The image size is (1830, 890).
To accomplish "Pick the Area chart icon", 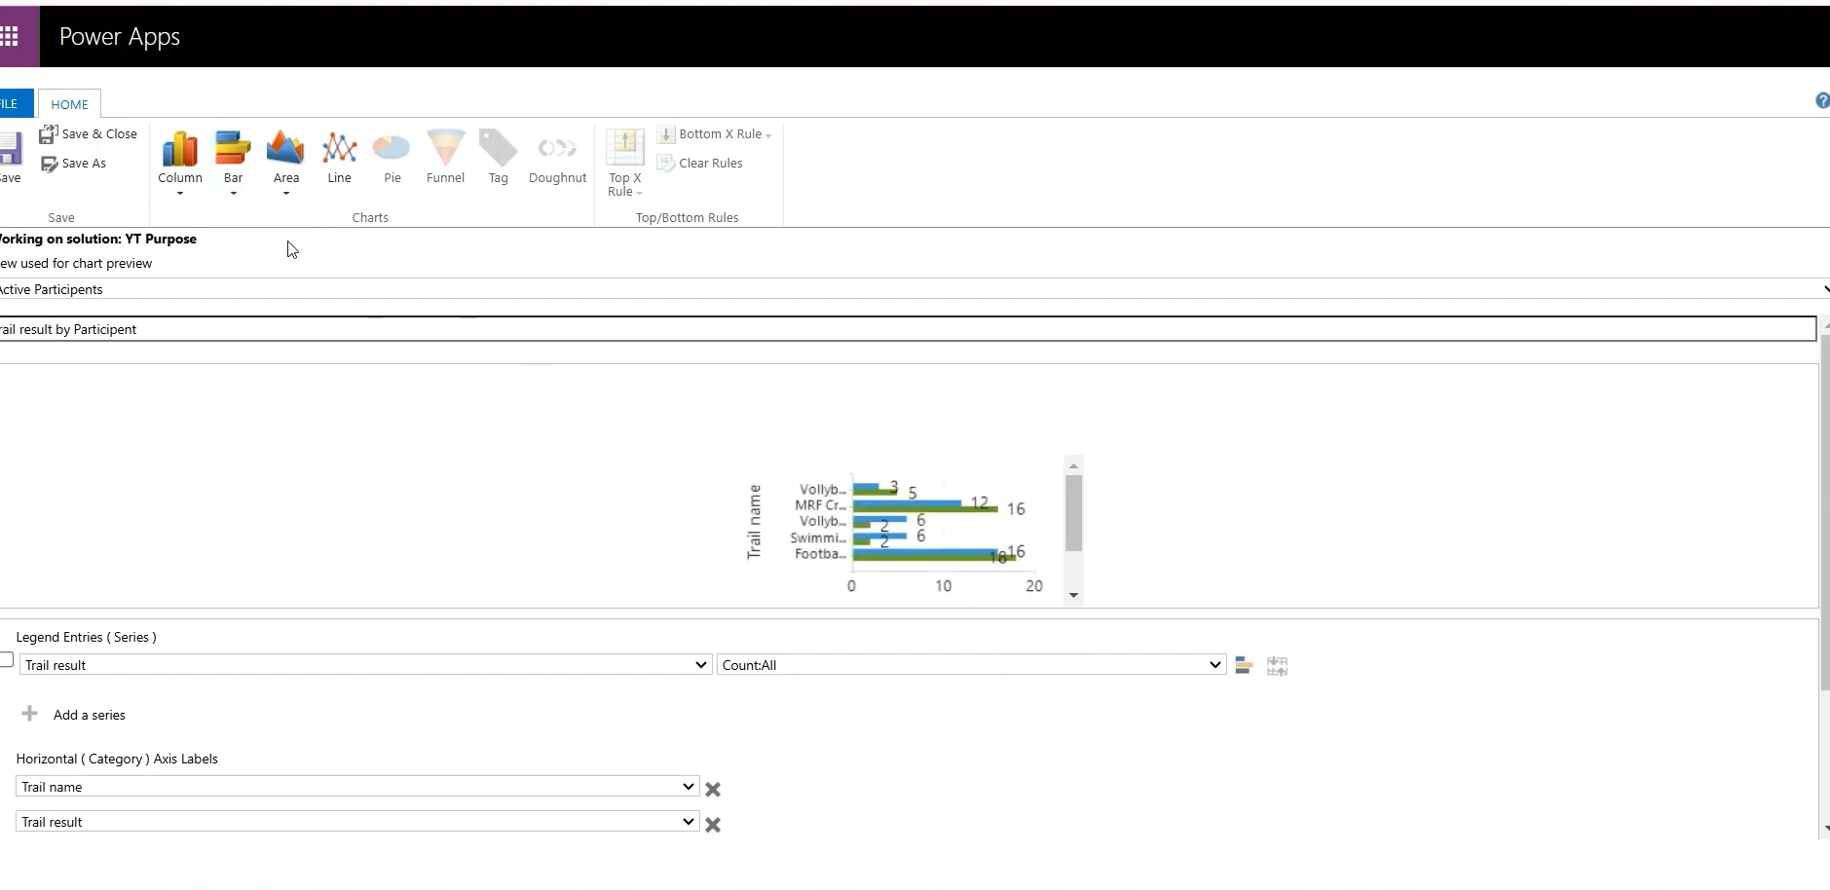I will (x=285, y=150).
